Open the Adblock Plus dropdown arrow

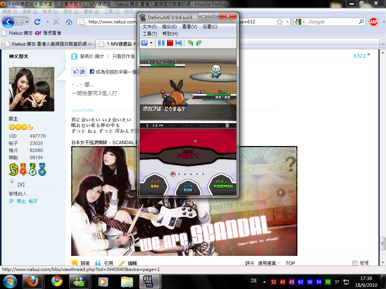coord(383,22)
